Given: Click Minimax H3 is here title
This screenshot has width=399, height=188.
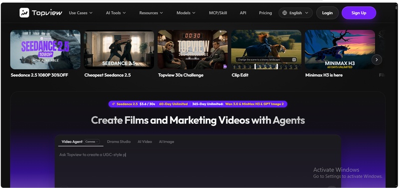Looking at the screenshot, I should 324,75.
